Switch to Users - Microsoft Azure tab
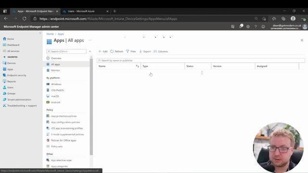This screenshot has height=173, width=308. 81,12
